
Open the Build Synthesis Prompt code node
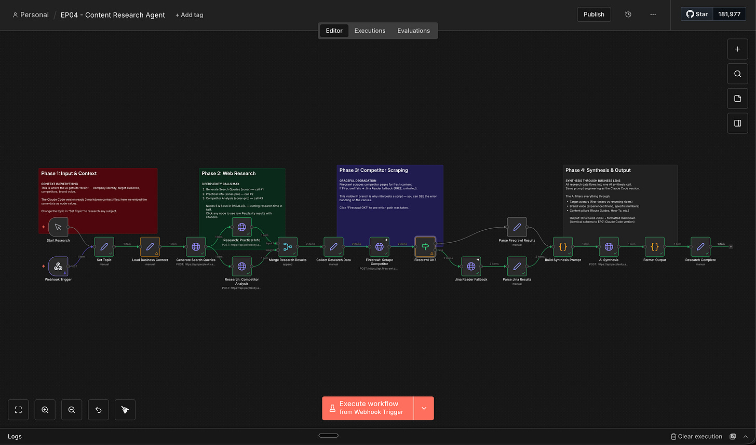point(563,247)
